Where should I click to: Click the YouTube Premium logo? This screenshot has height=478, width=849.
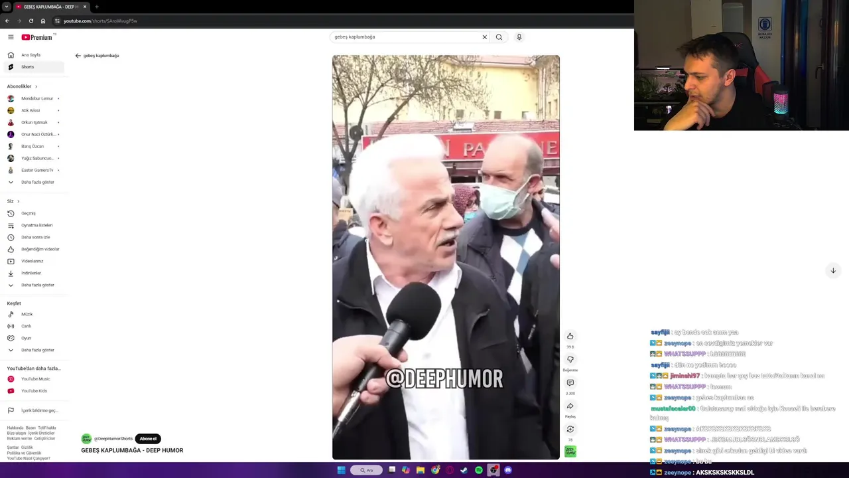click(36, 37)
